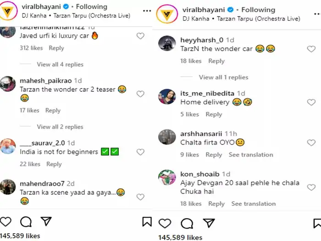Like the 'Chalta firta OYO' comment
This screenshot has height=241, width=321.
[311, 143]
